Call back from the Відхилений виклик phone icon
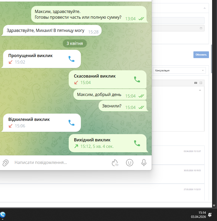217x221 pixels. pyautogui.click(x=71, y=123)
